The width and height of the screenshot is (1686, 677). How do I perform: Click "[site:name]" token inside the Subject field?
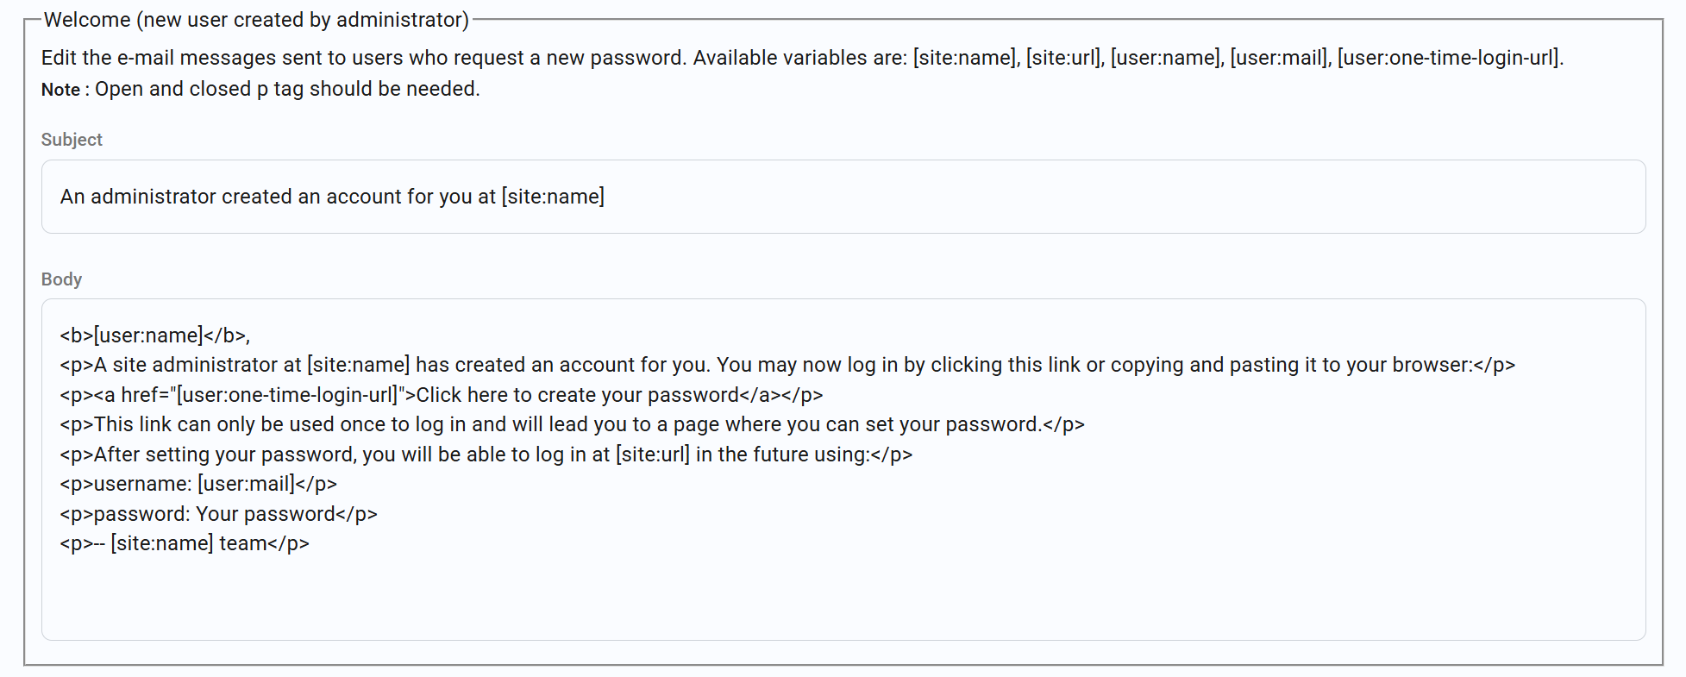coord(553,197)
